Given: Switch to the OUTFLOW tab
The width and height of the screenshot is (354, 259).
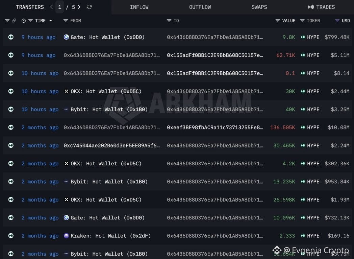Looking at the screenshot, I should click(x=200, y=7).
